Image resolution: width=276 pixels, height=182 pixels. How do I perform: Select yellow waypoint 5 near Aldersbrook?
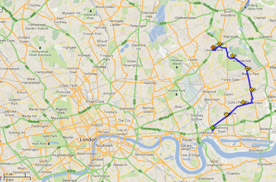(x=232, y=56)
